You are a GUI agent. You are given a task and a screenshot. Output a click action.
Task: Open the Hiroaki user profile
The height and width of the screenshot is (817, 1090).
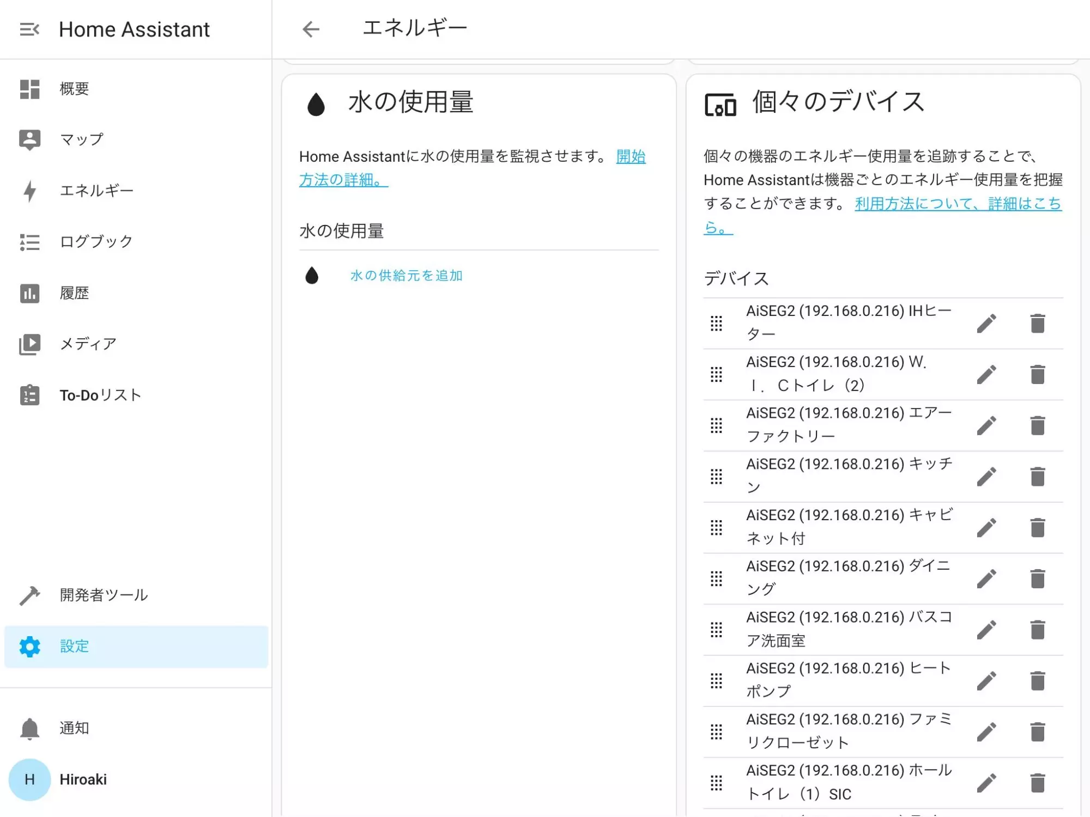[136, 779]
